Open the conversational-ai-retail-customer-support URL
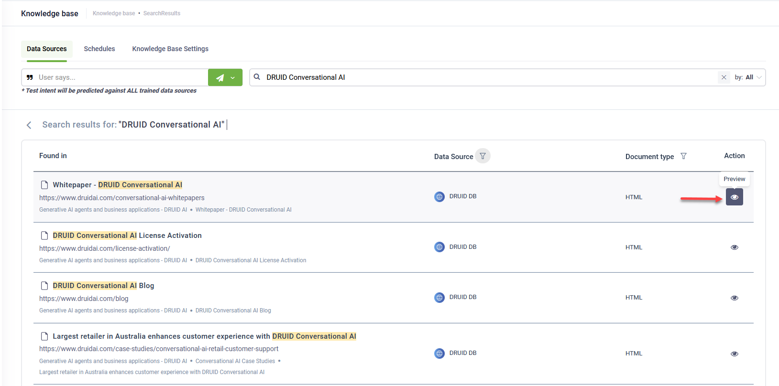 [159, 349]
